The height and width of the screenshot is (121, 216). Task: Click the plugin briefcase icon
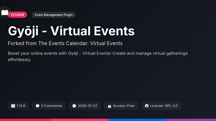pyautogui.click(x=5, y=12)
